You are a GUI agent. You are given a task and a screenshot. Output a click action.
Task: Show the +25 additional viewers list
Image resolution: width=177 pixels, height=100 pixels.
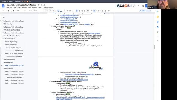click(131, 6)
